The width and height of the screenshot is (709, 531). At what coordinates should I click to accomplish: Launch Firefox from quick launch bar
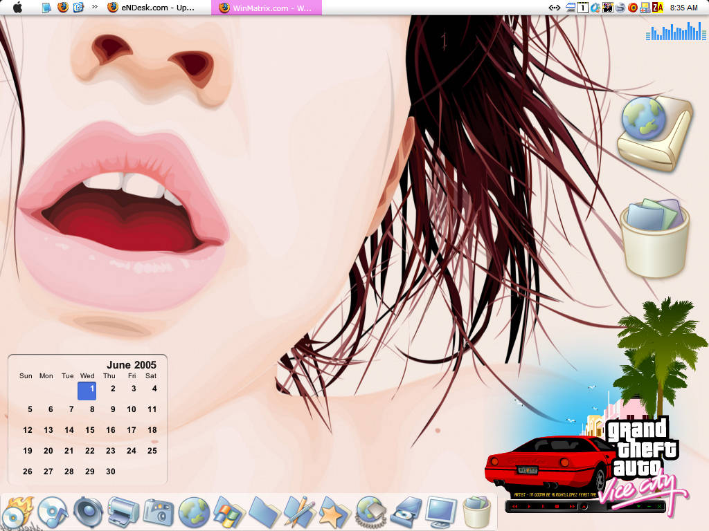click(62, 7)
